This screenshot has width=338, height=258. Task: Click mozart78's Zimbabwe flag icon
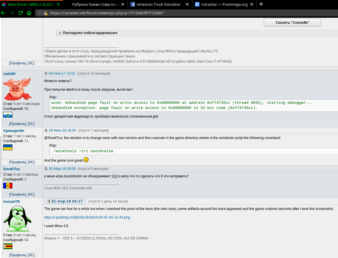tap(8, 246)
